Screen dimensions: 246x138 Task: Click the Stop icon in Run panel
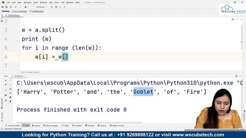[x=6, y=90]
